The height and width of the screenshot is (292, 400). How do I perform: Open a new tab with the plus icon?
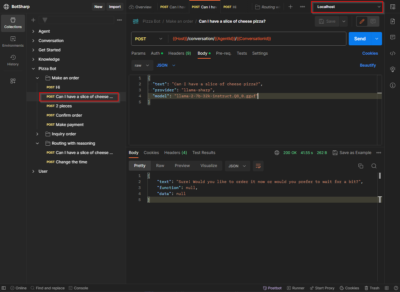(x=291, y=7)
